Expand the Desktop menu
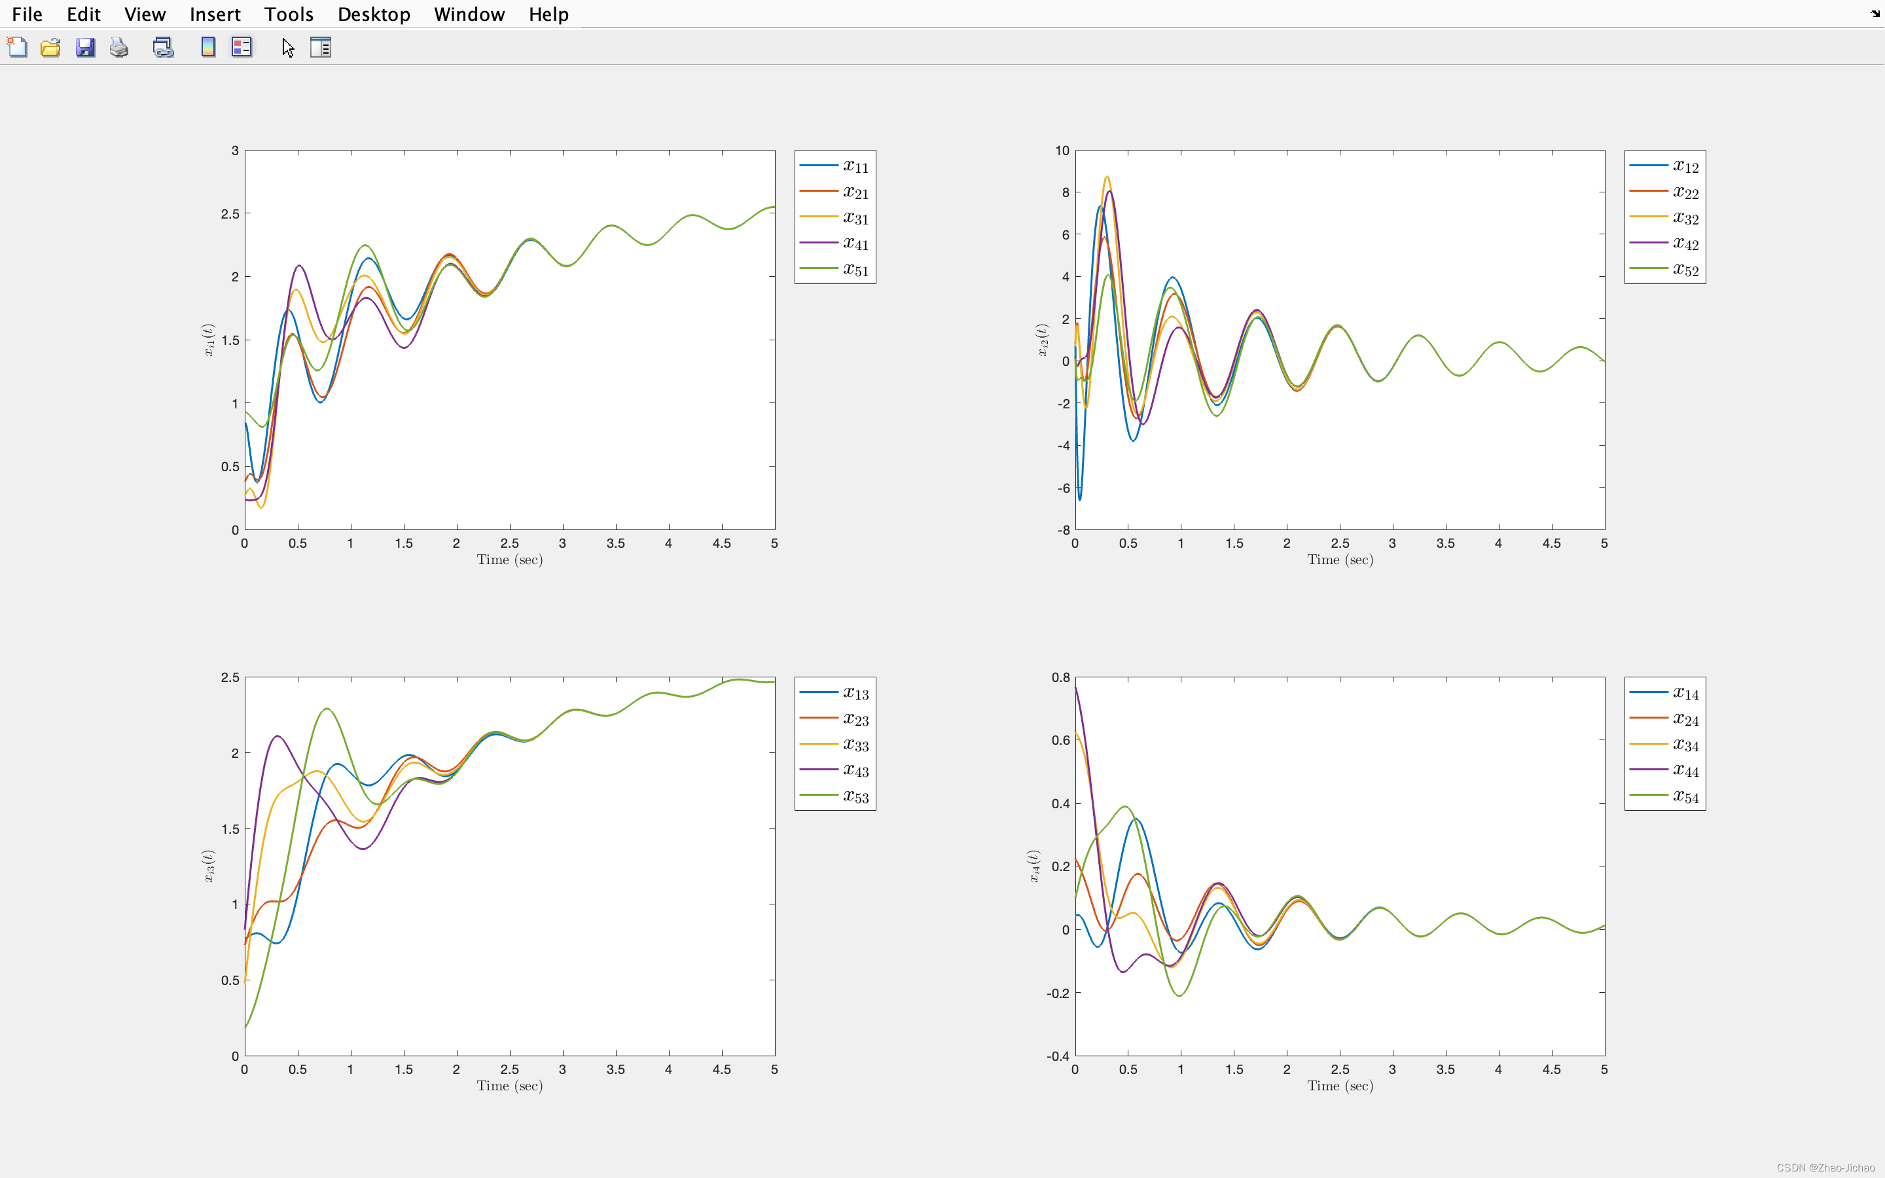 (x=373, y=14)
